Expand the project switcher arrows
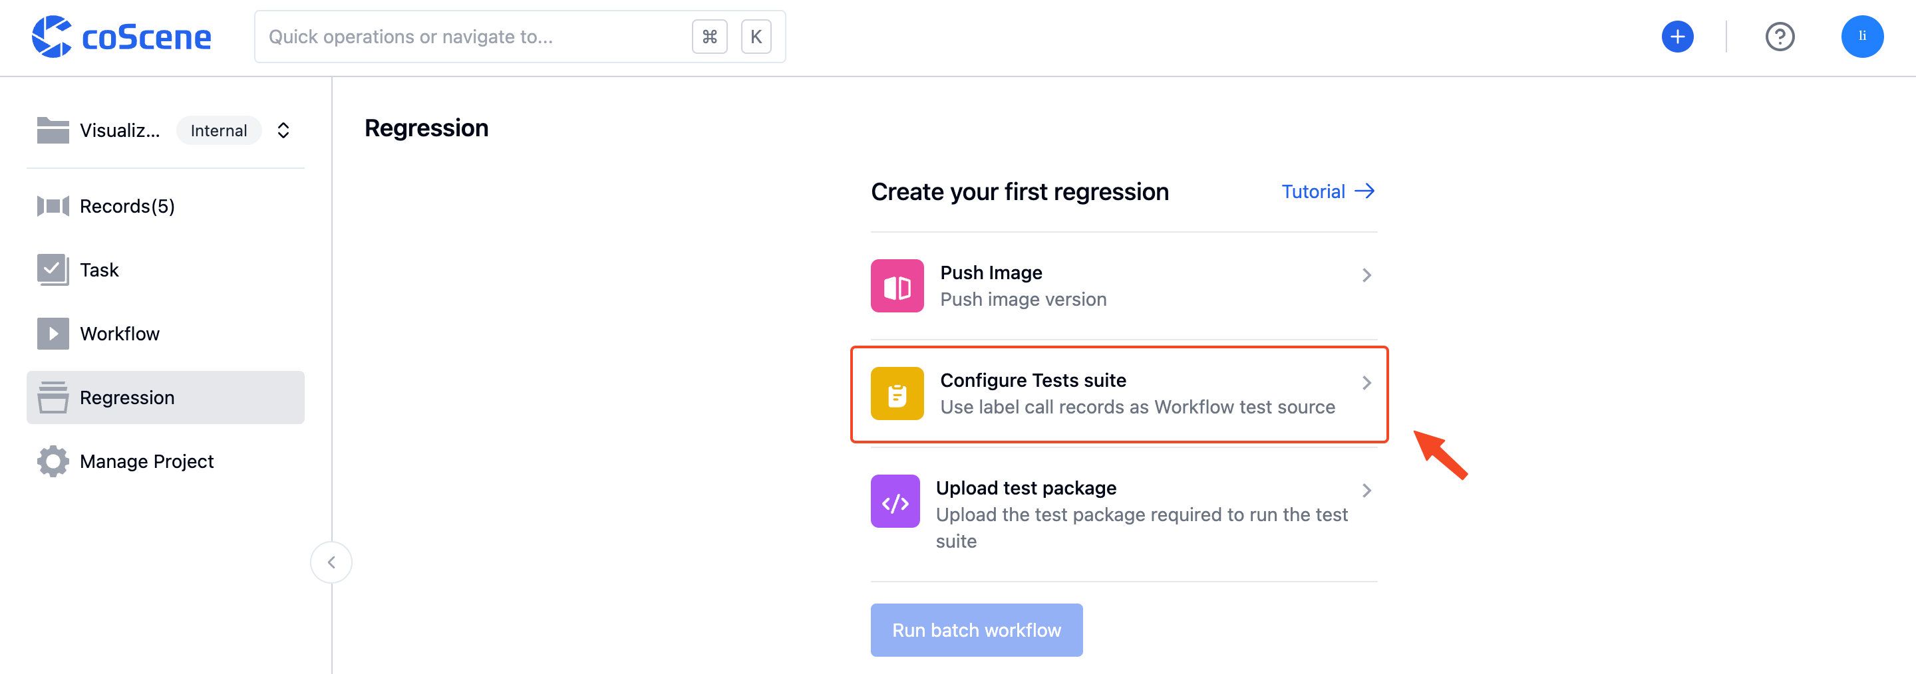This screenshot has width=1916, height=674. (x=283, y=131)
